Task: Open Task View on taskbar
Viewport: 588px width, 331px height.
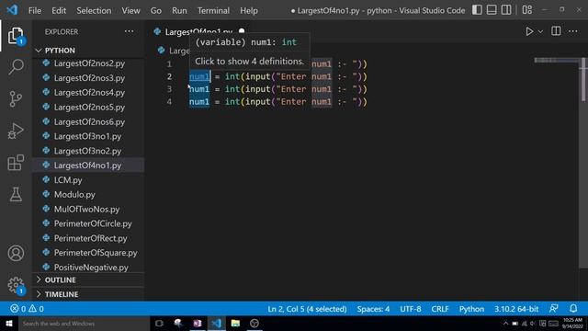Action: point(159,324)
